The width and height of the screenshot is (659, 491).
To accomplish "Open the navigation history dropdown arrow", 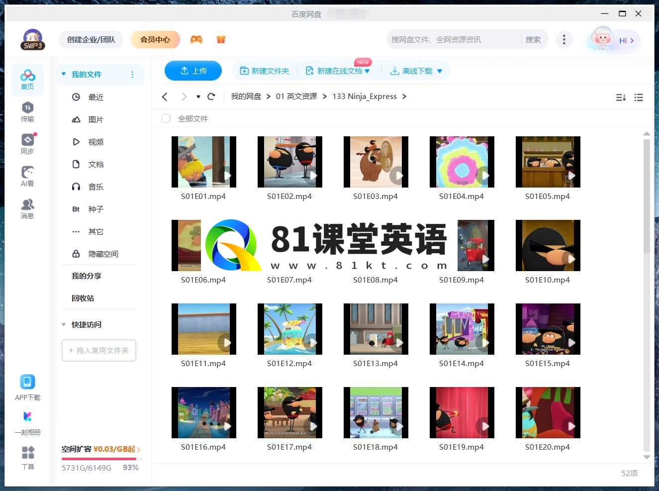I will 198,97.
